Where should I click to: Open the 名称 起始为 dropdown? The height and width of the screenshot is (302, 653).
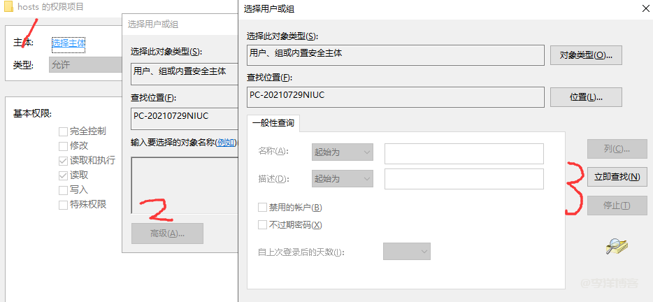point(342,152)
